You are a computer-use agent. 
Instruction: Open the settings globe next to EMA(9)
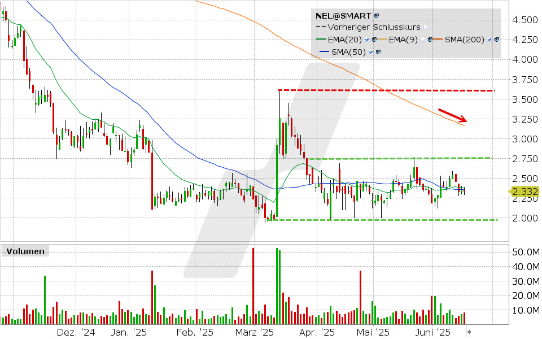point(430,40)
